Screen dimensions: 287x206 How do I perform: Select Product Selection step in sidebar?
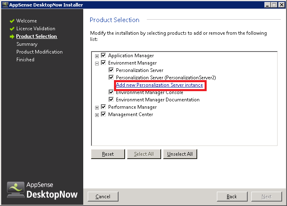point(36,36)
